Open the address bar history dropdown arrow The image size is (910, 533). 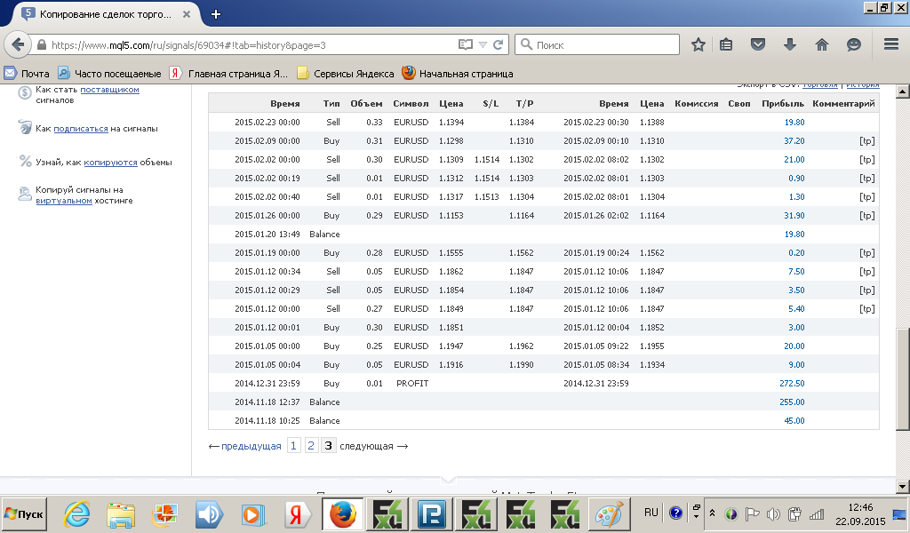click(483, 44)
